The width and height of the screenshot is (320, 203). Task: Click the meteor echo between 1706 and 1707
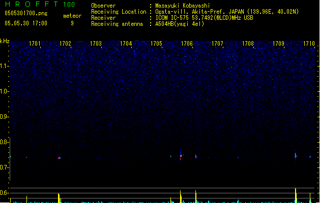196,156
